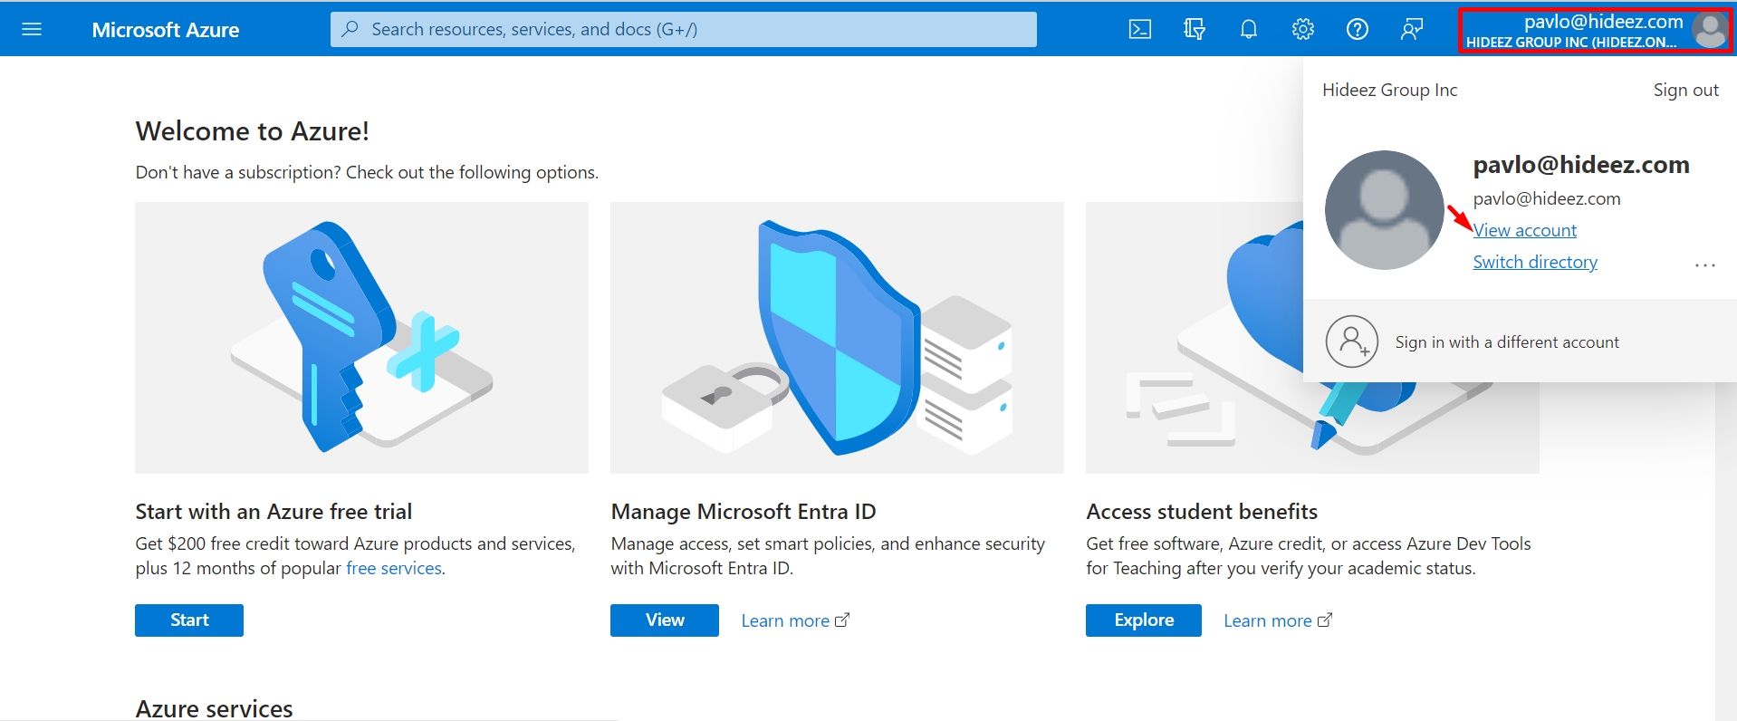Select Sign in with a different account
Screen dimensions: 1737x721
click(1506, 342)
